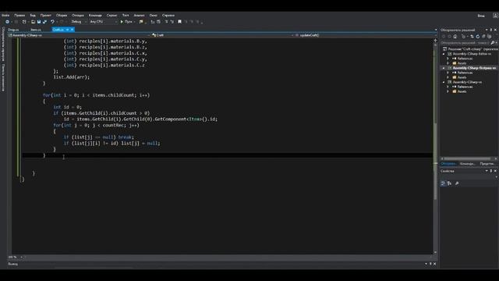Open the Assembly-CSharp-vs project navigation dropdown
This screenshot has height=281, width=499.
(80, 35)
